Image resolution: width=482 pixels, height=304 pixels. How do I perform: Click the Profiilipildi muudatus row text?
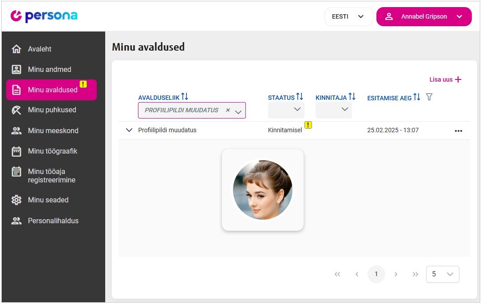click(x=167, y=130)
